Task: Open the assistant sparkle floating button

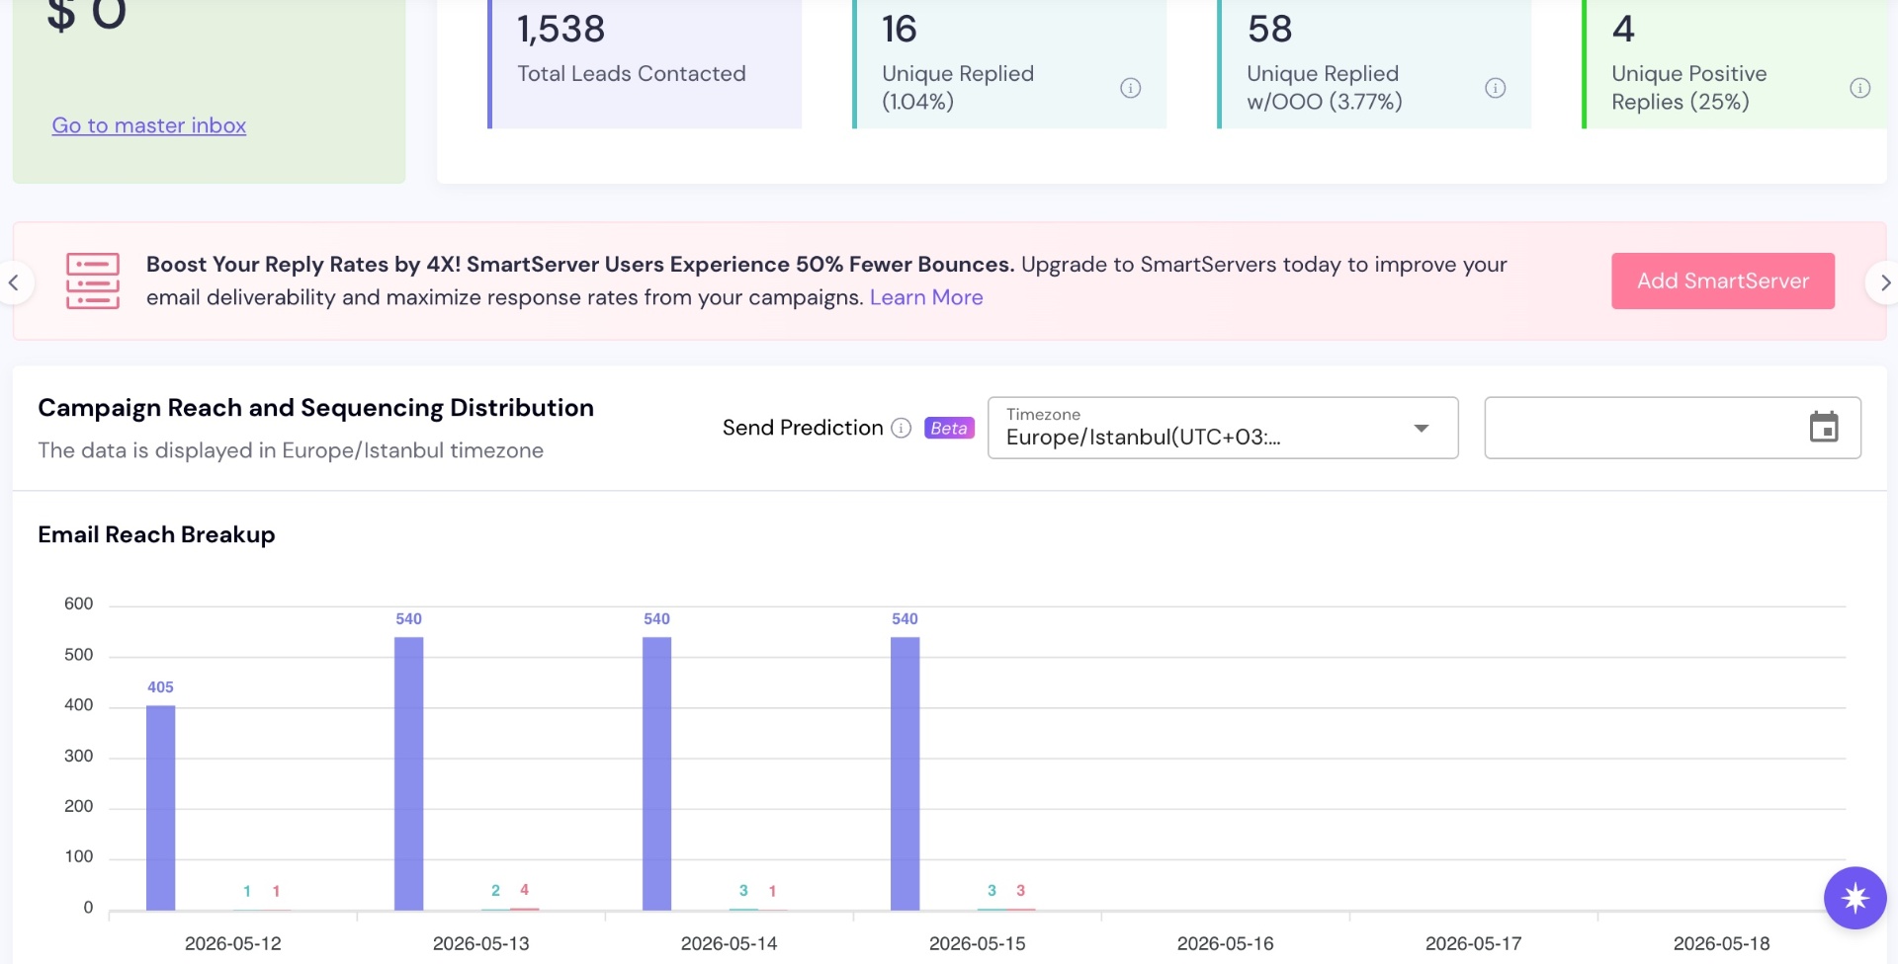Action: (1855, 898)
